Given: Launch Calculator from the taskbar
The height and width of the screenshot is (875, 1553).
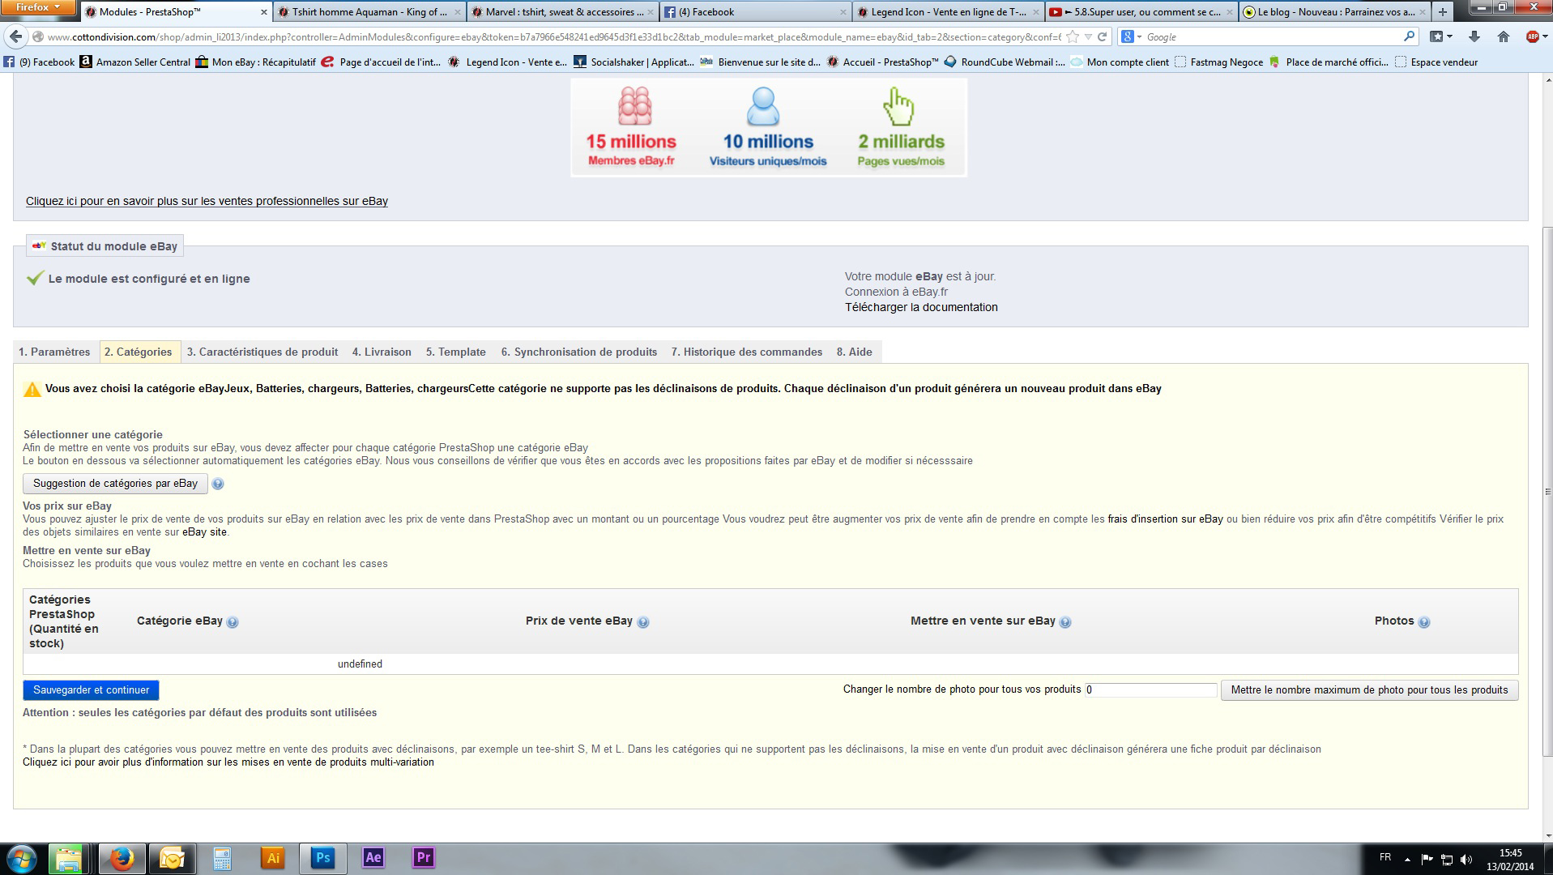Looking at the screenshot, I should [222, 858].
